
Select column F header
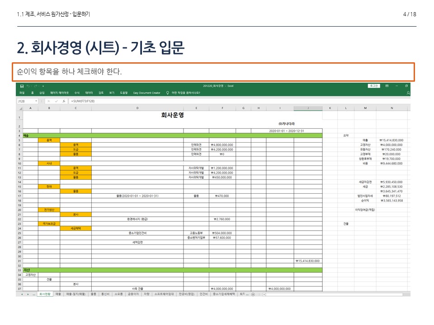coord(222,108)
